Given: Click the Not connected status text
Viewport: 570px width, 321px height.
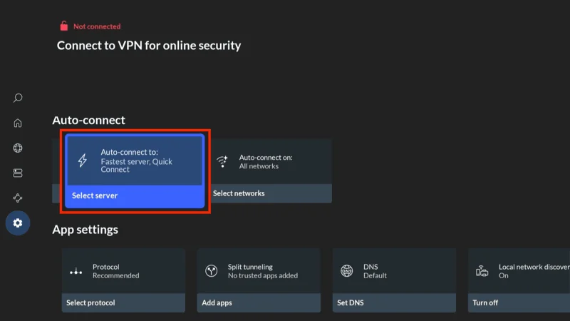Looking at the screenshot, I should click(x=97, y=26).
